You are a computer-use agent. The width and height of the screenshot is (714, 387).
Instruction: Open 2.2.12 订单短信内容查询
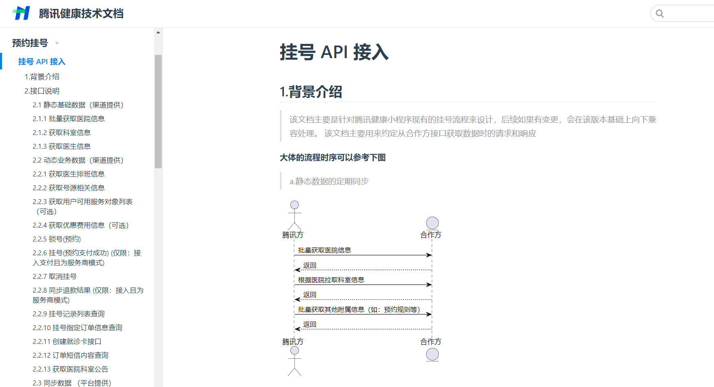point(70,355)
